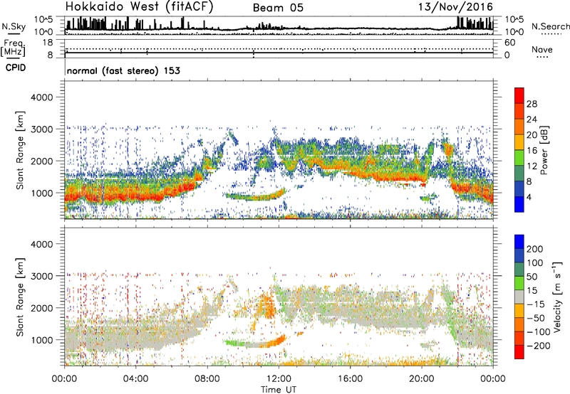The image size is (570, 394).
Task: Select the '04:00' time axis label
Action: 136,379
